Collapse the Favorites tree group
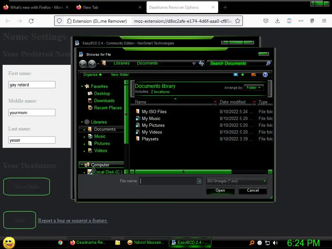The height and width of the screenshot is (249, 332). point(82,86)
